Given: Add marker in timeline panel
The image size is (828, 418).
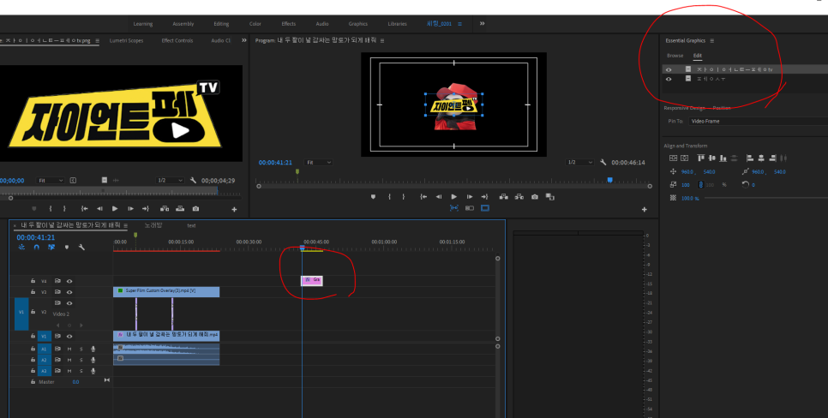Looking at the screenshot, I should [x=67, y=247].
